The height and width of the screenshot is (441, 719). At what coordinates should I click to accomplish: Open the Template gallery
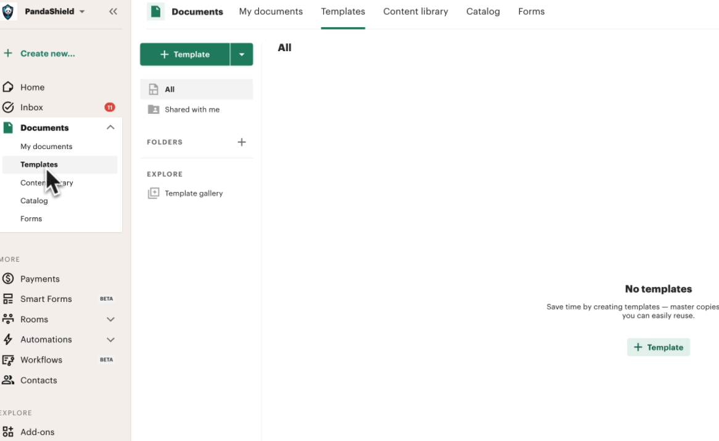(x=192, y=193)
